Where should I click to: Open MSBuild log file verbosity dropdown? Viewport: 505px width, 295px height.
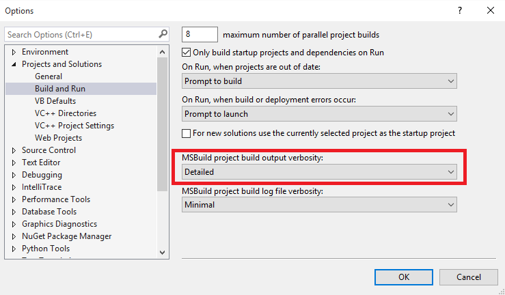[x=319, y=204]
